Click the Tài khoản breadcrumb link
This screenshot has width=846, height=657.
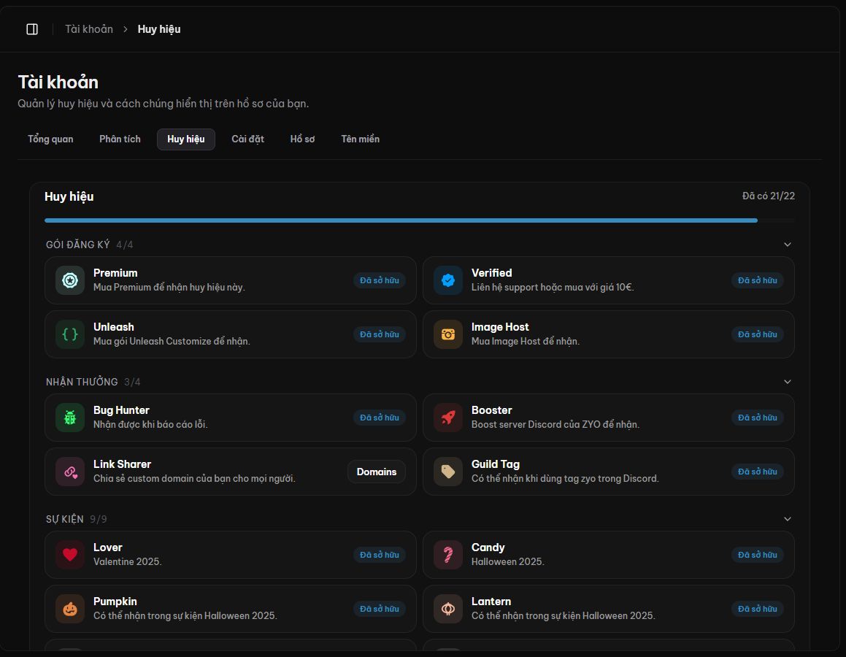[x=89, y=29]
